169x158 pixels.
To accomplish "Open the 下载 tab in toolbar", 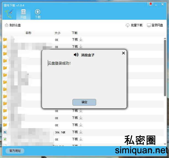I will (38, 14).
